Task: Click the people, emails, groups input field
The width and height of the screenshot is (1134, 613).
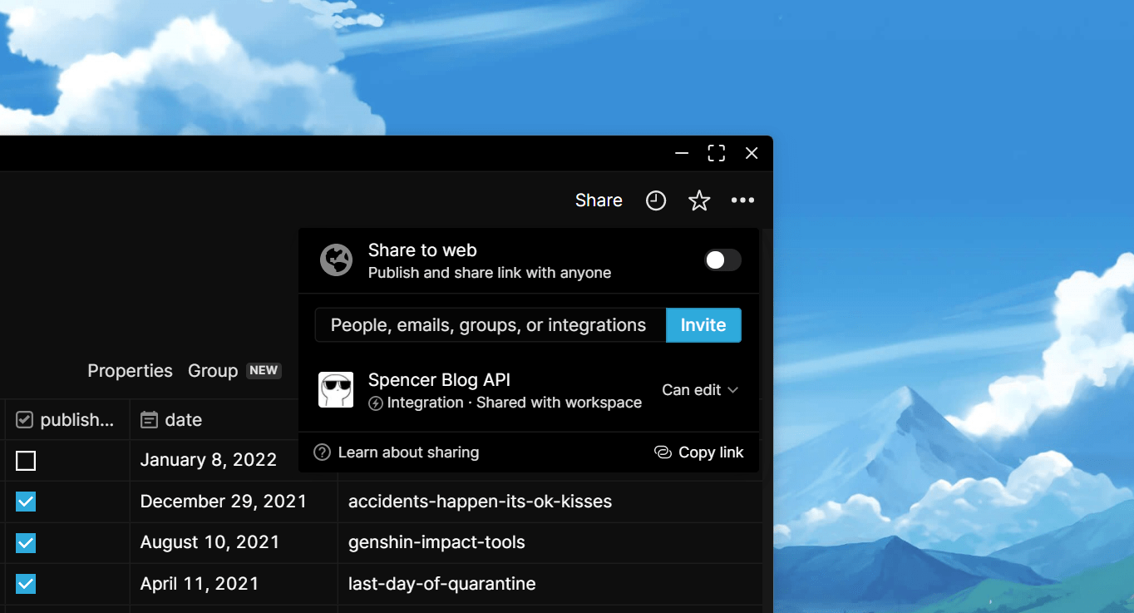Action: (489, 325)
